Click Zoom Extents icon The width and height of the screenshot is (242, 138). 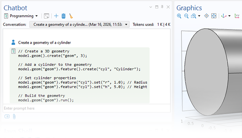214,16
